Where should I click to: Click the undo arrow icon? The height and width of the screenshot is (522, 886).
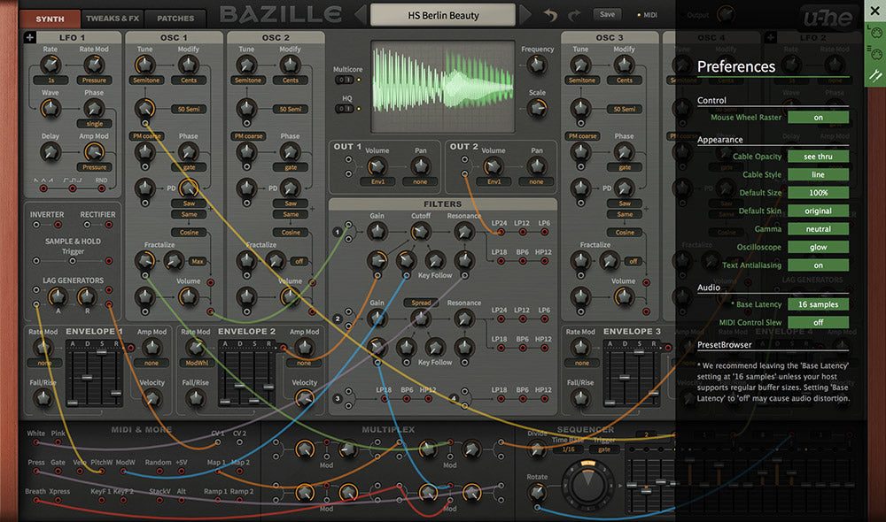[549, 16]
